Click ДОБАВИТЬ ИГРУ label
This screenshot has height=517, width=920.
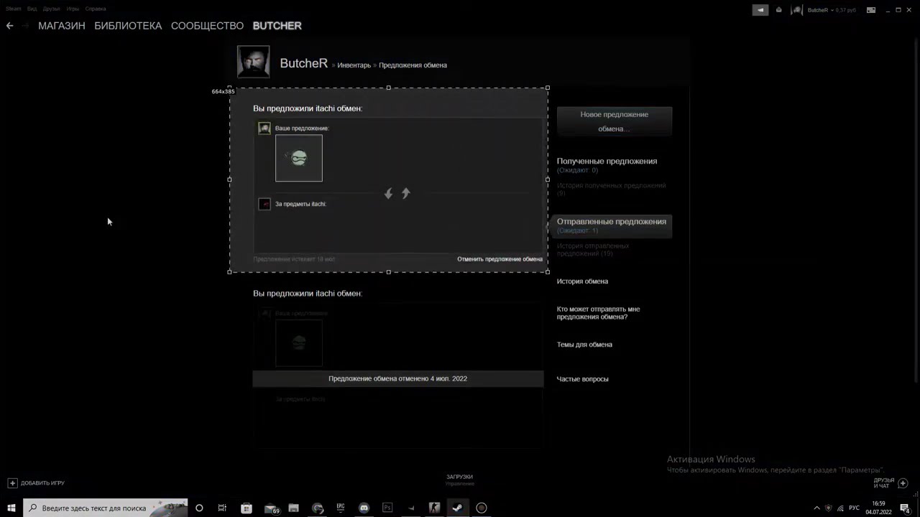coord(42,483)
